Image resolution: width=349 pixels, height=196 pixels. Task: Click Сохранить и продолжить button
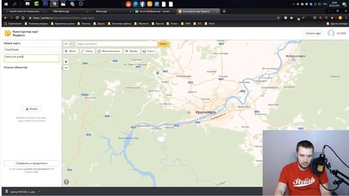pyautogui.click(x=32, y=163)
